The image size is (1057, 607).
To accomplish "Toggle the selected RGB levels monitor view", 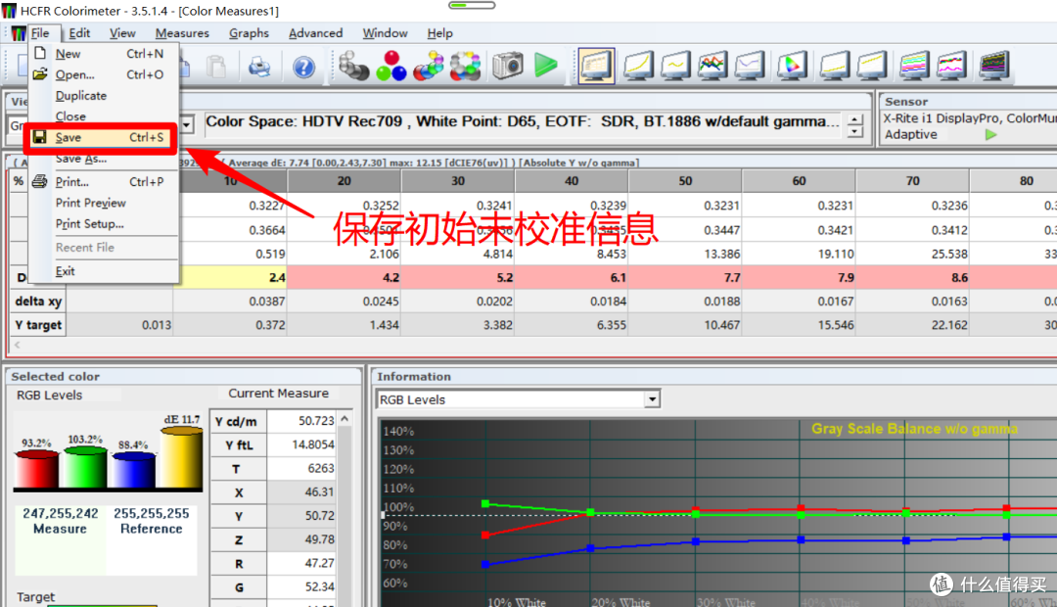I will (x=601, y=67).
